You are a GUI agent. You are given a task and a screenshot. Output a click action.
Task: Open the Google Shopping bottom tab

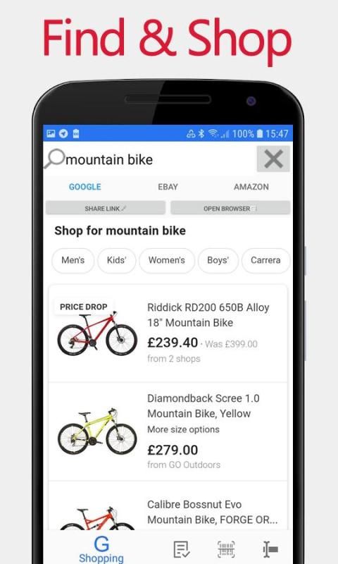[x=101, y=549]
